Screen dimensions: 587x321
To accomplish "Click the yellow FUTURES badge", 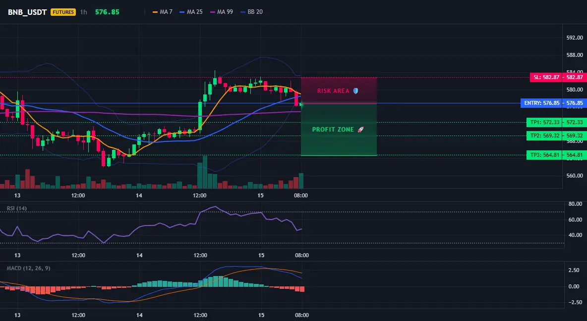I will point(63,12).
